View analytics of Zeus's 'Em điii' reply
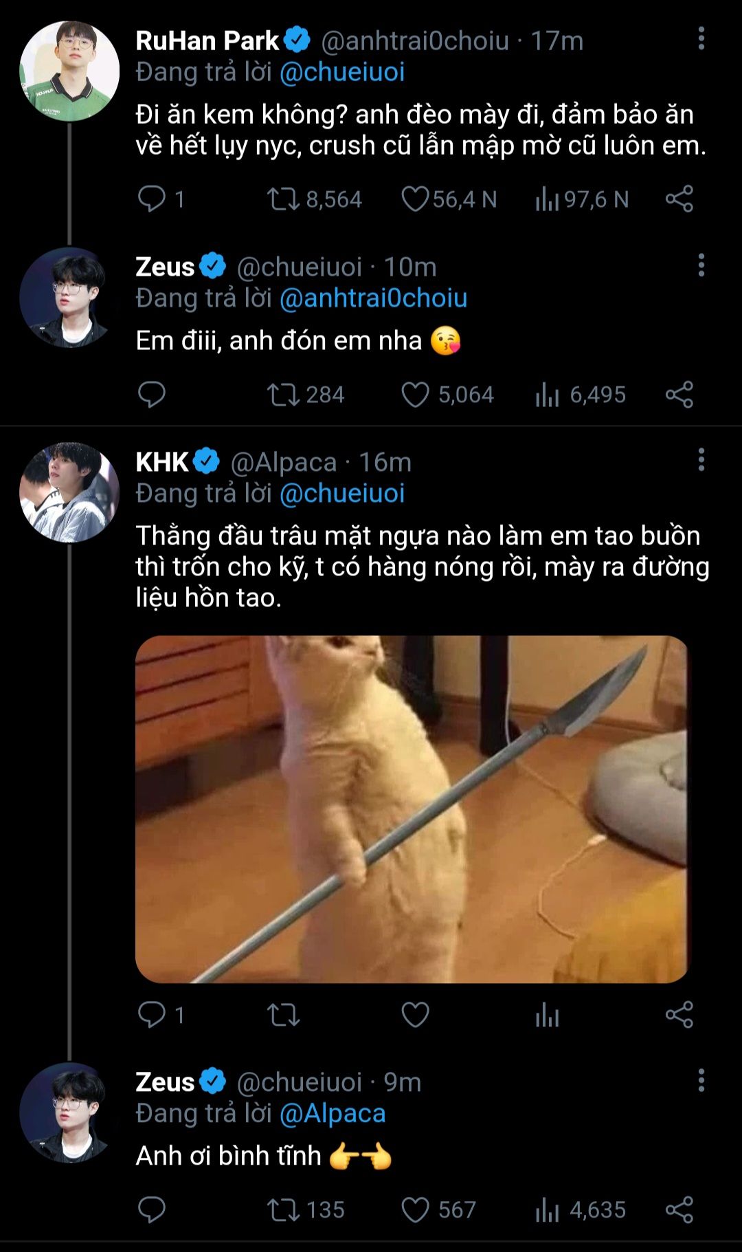742x1252 pixels. 547,395
